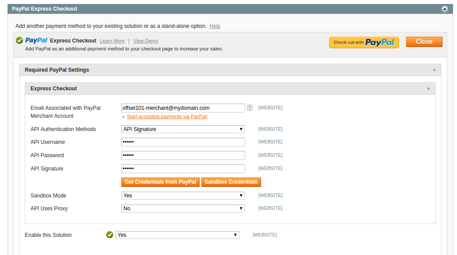
Task: Click the green checkmark next to PayPal logo
Action: [x=19, y=41]
